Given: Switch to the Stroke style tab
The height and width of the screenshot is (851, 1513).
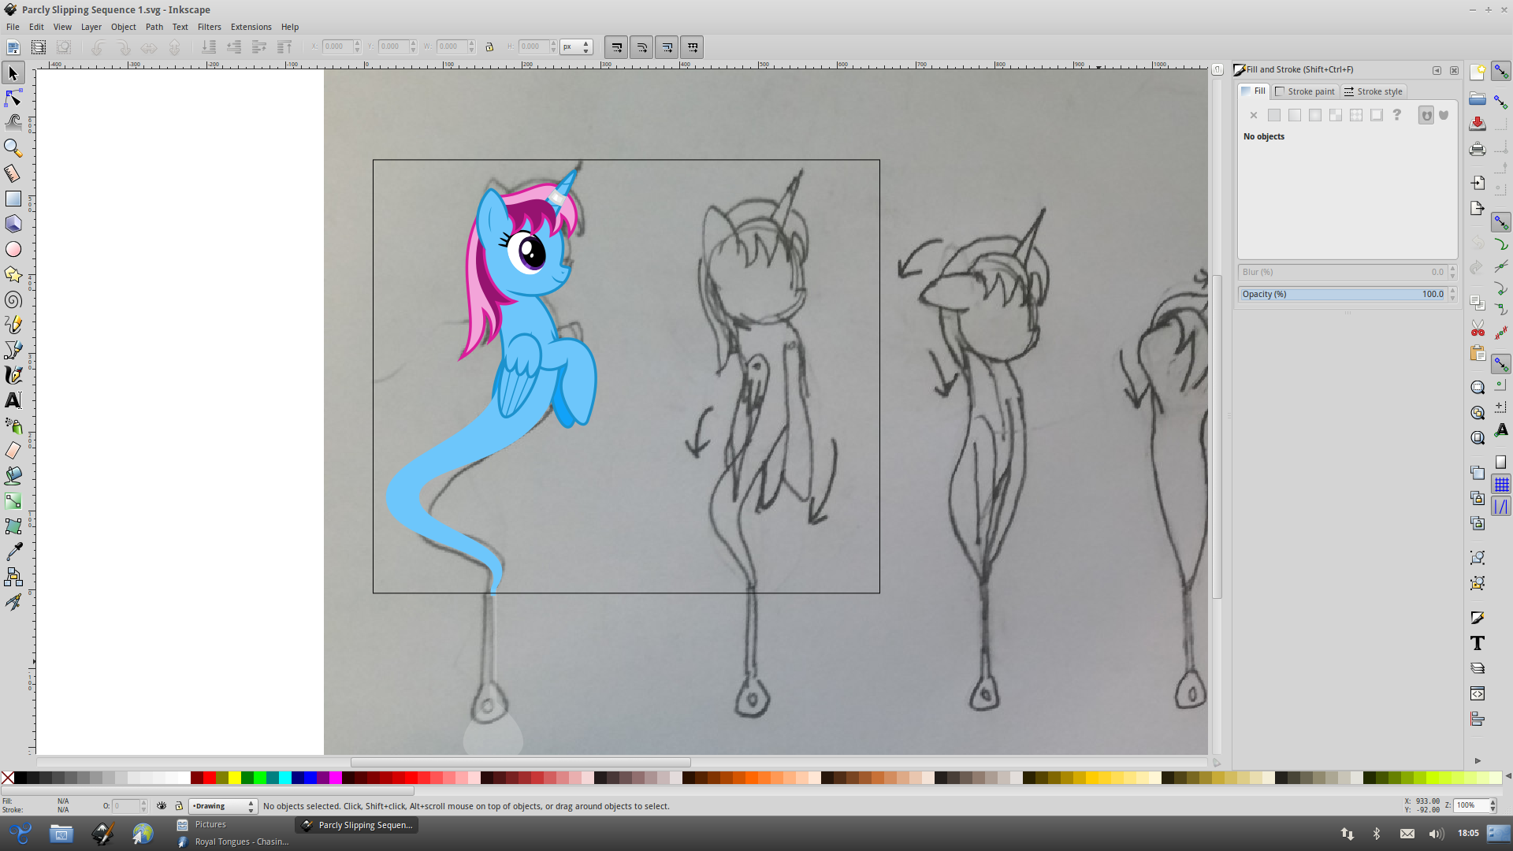Looking at the screenshot, I should click(1373, 91).
